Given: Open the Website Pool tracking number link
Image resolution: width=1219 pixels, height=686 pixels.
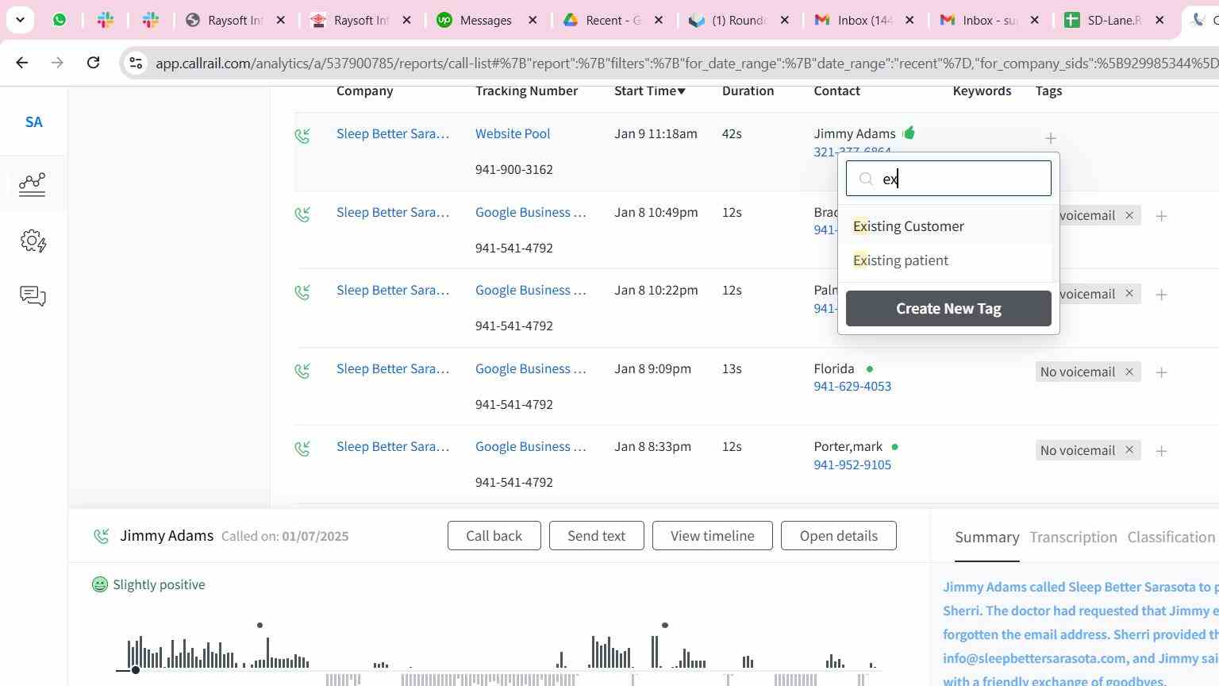Looking at the screenshot, I should (x=513, y=133).
